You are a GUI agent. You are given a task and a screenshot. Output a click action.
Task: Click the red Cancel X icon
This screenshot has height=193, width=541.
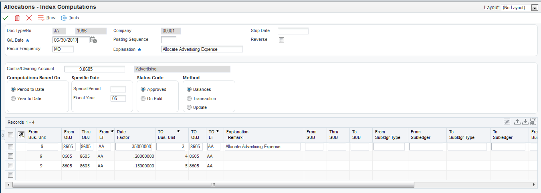[x=29, y=18]
